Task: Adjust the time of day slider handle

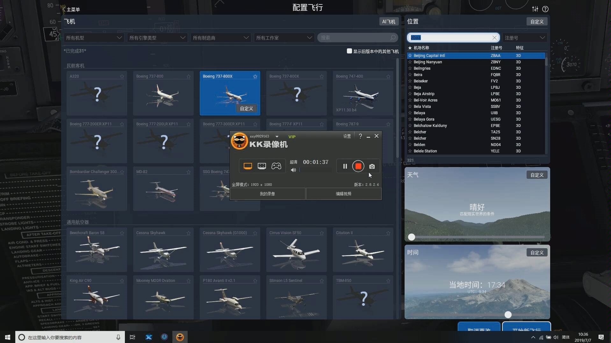Action: click(x=508, y=315)
